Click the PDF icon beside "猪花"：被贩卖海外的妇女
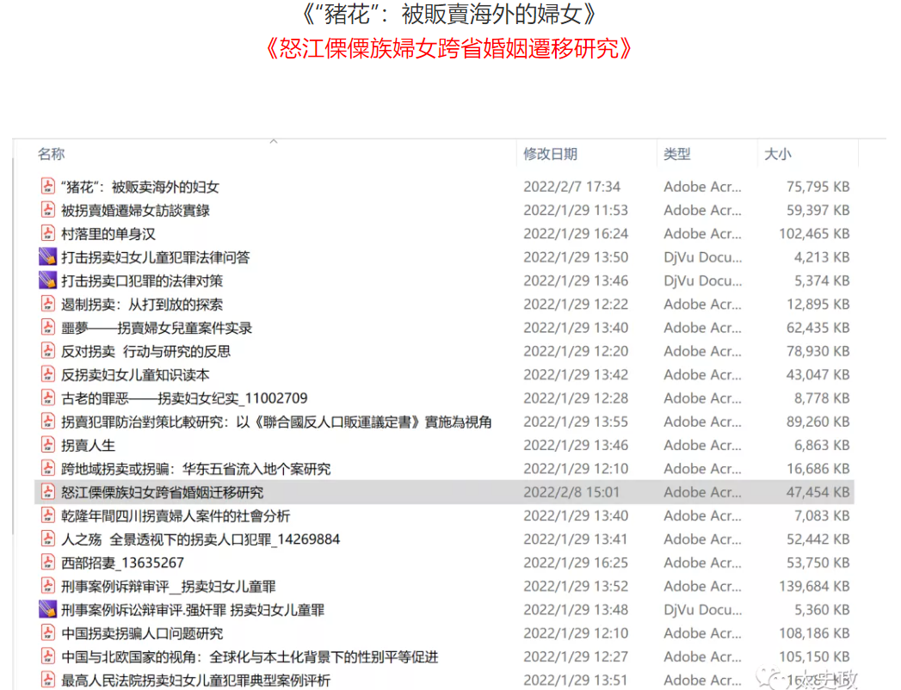Viewport: 901px width, 690px height. (x=47, y=186)
